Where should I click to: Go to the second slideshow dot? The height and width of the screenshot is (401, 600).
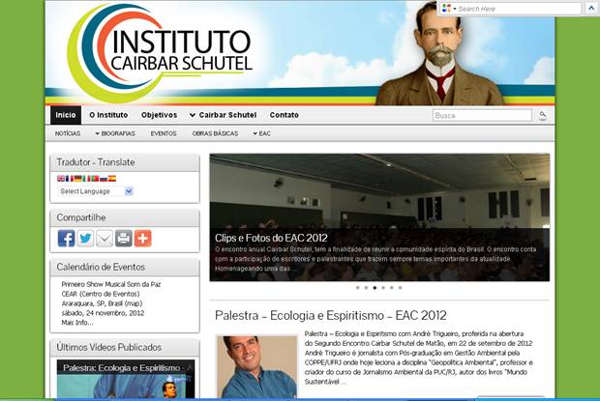366,288
